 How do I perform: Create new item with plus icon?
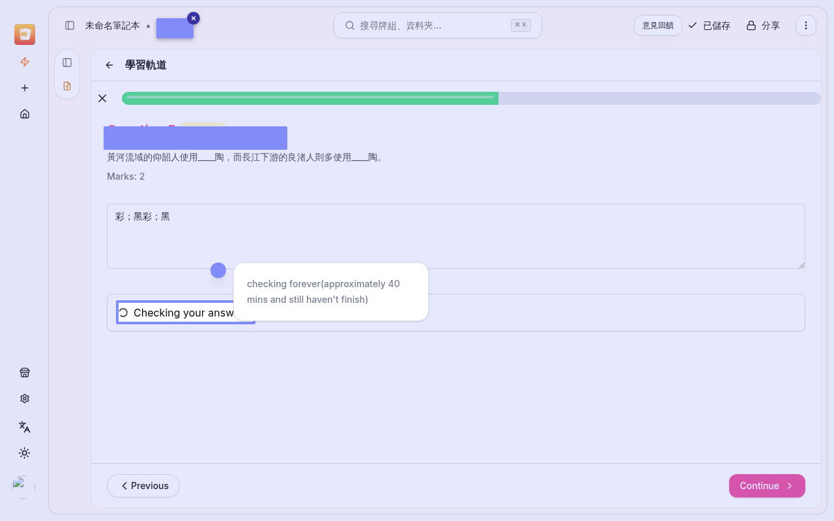(x=25, y=88)
